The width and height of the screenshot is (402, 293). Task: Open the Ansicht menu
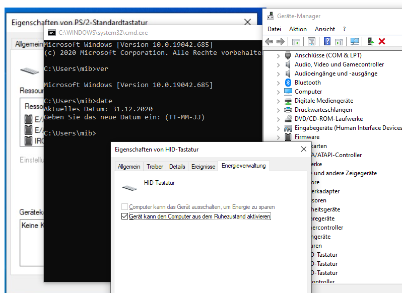click(325, 29)
